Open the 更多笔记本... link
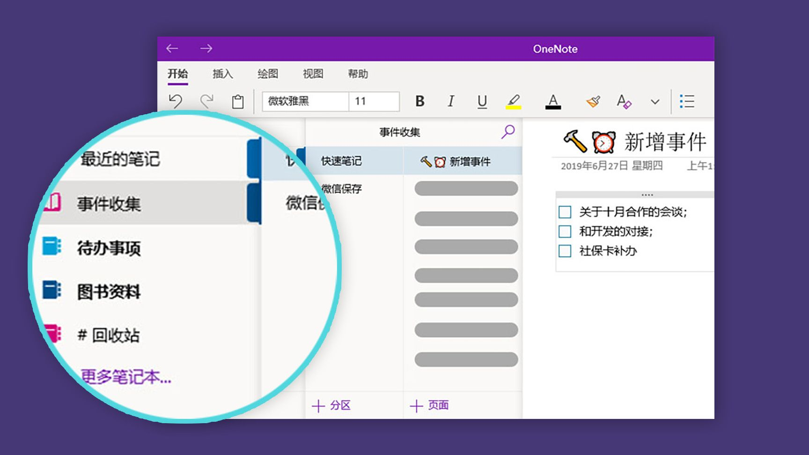 pos(126,377)
